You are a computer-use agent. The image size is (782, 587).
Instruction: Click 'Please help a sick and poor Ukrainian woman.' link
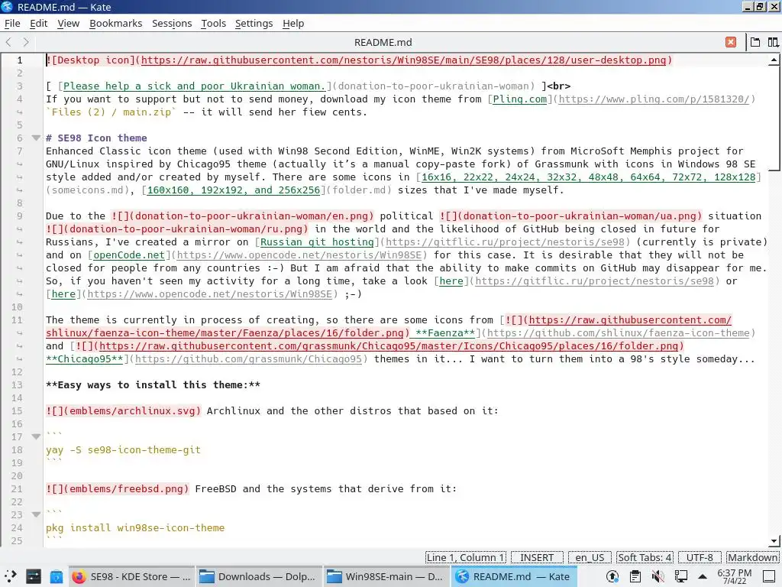(x=195, y=86)
